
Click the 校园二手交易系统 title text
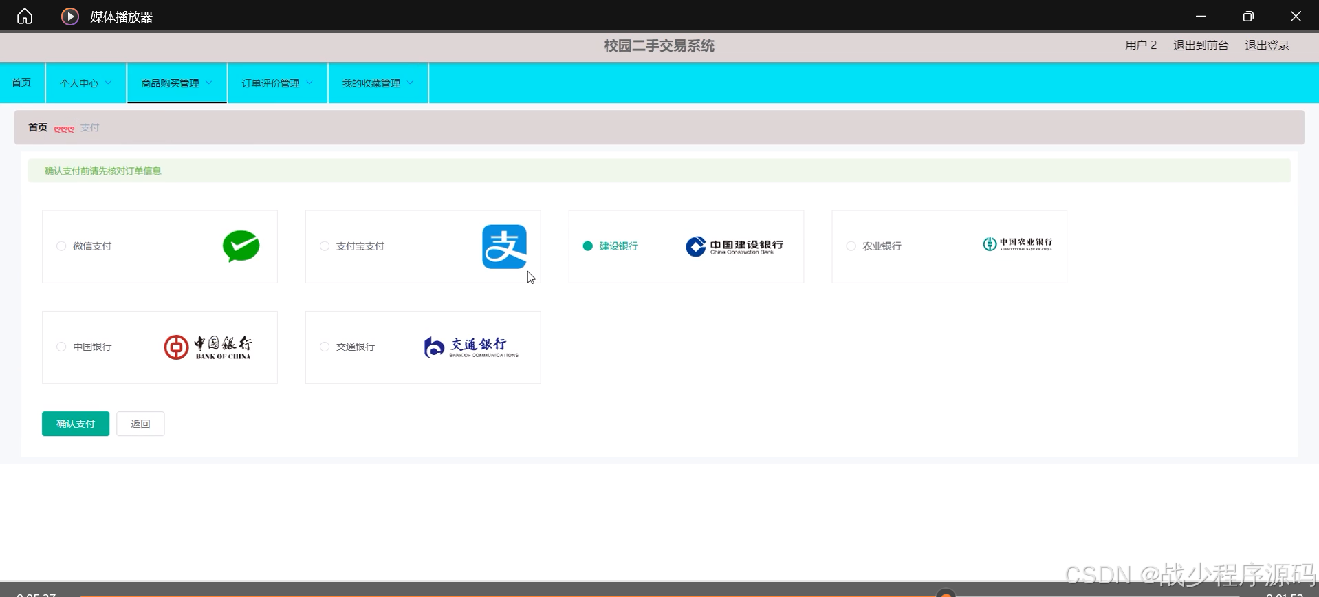[x=659, y=45]
